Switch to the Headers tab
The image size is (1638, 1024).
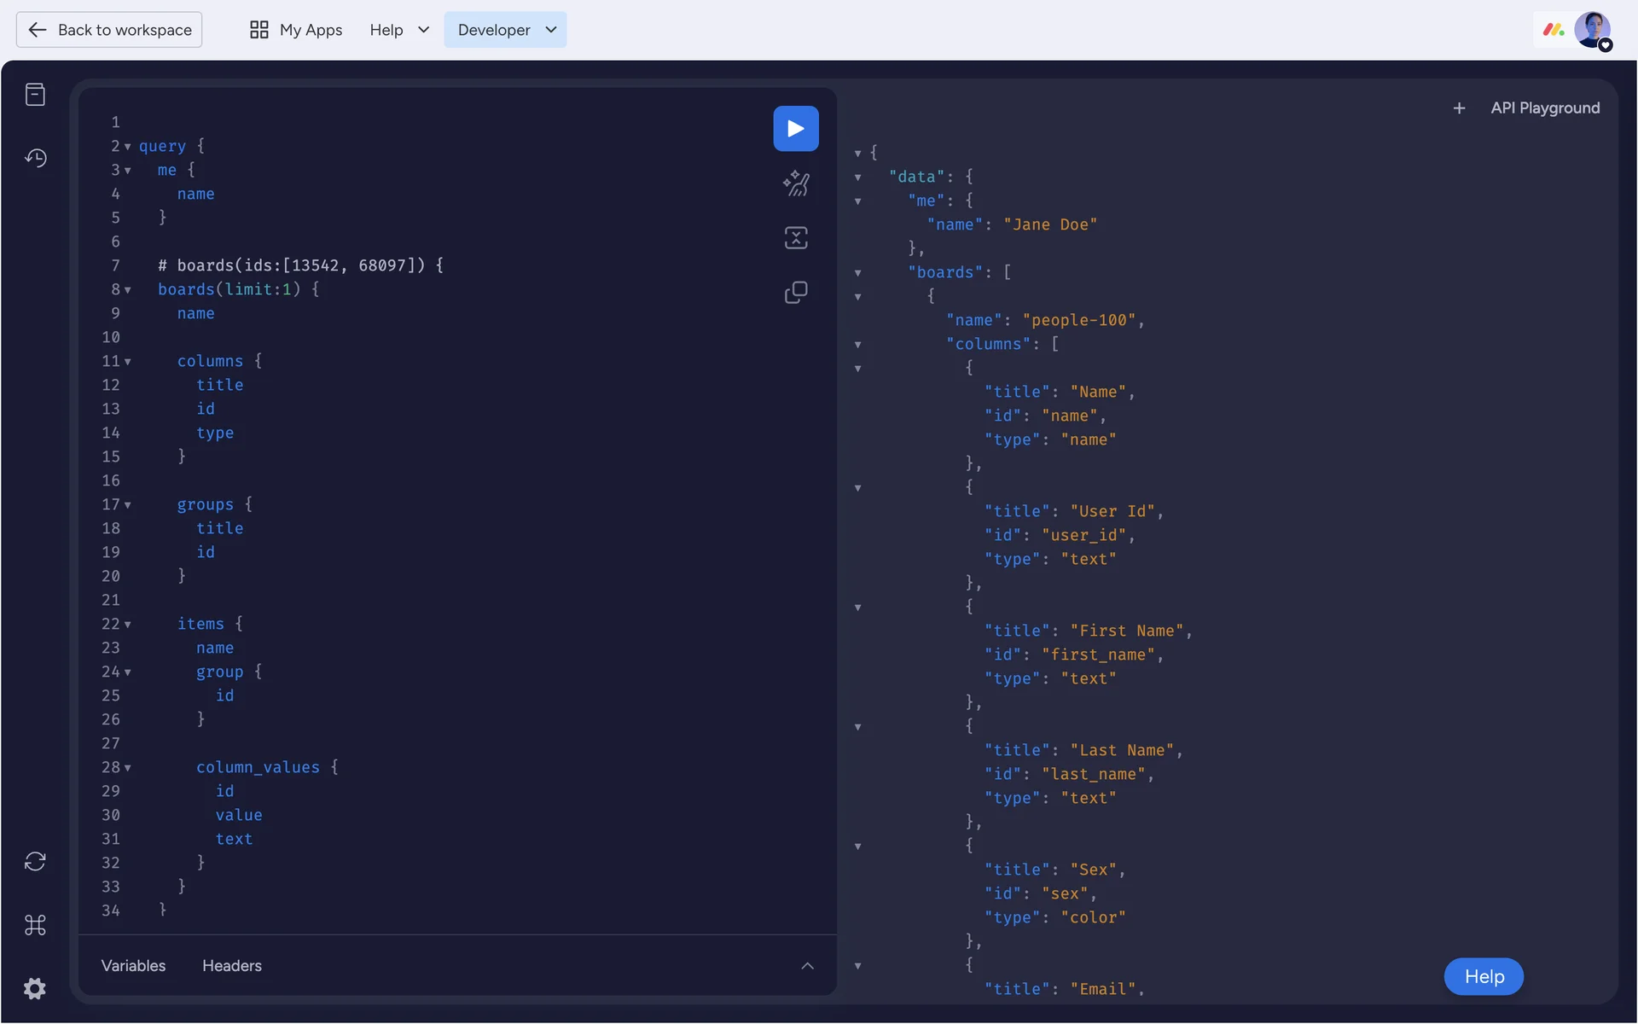[232, 966]
